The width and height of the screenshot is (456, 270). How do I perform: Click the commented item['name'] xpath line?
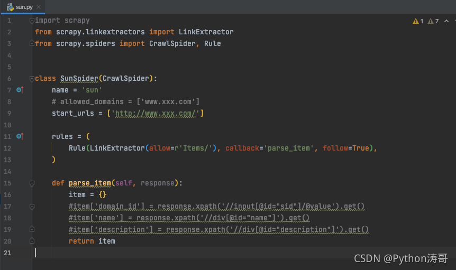(x=189, y=218)
